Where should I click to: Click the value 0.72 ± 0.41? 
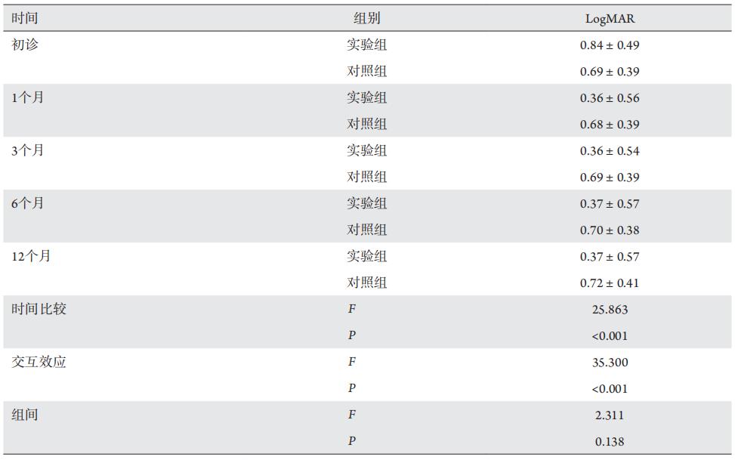[x=610, y=283]
